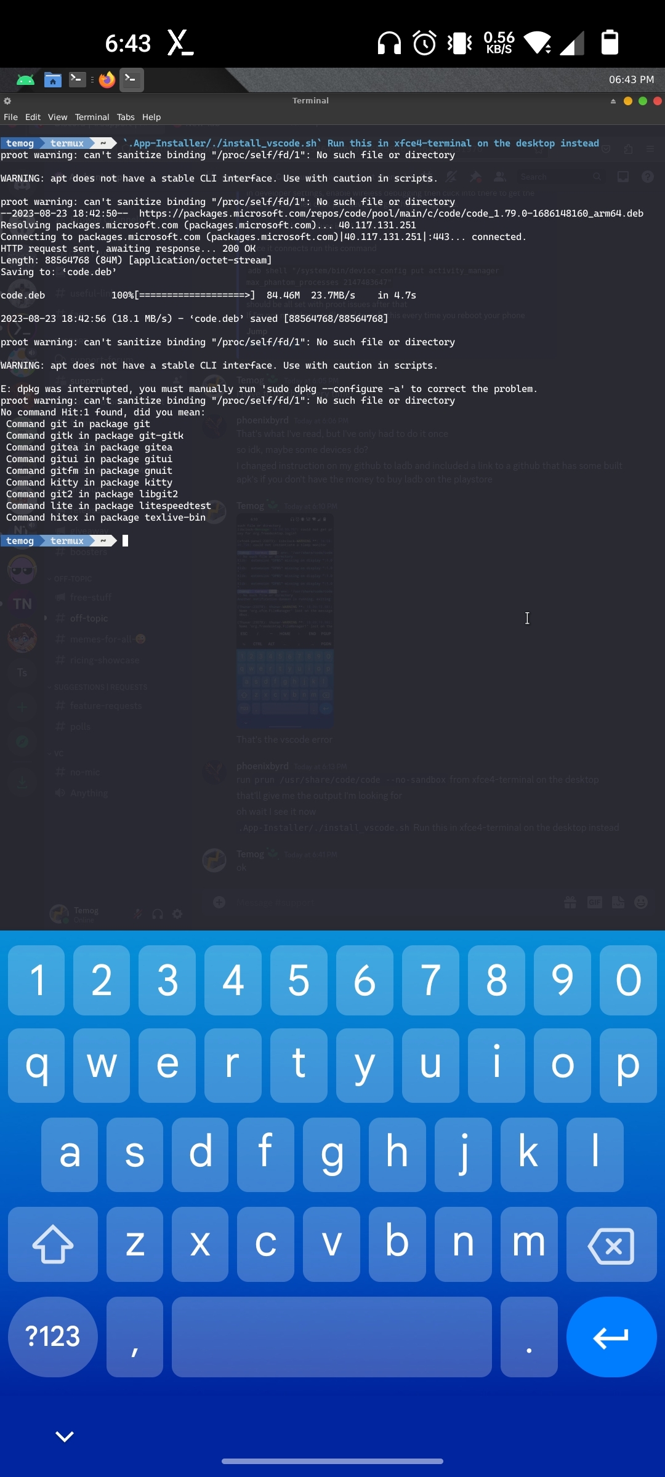Open the Android applications menu icon
The height and width of the screenshot is (1477, 665).
coord(25,80)
